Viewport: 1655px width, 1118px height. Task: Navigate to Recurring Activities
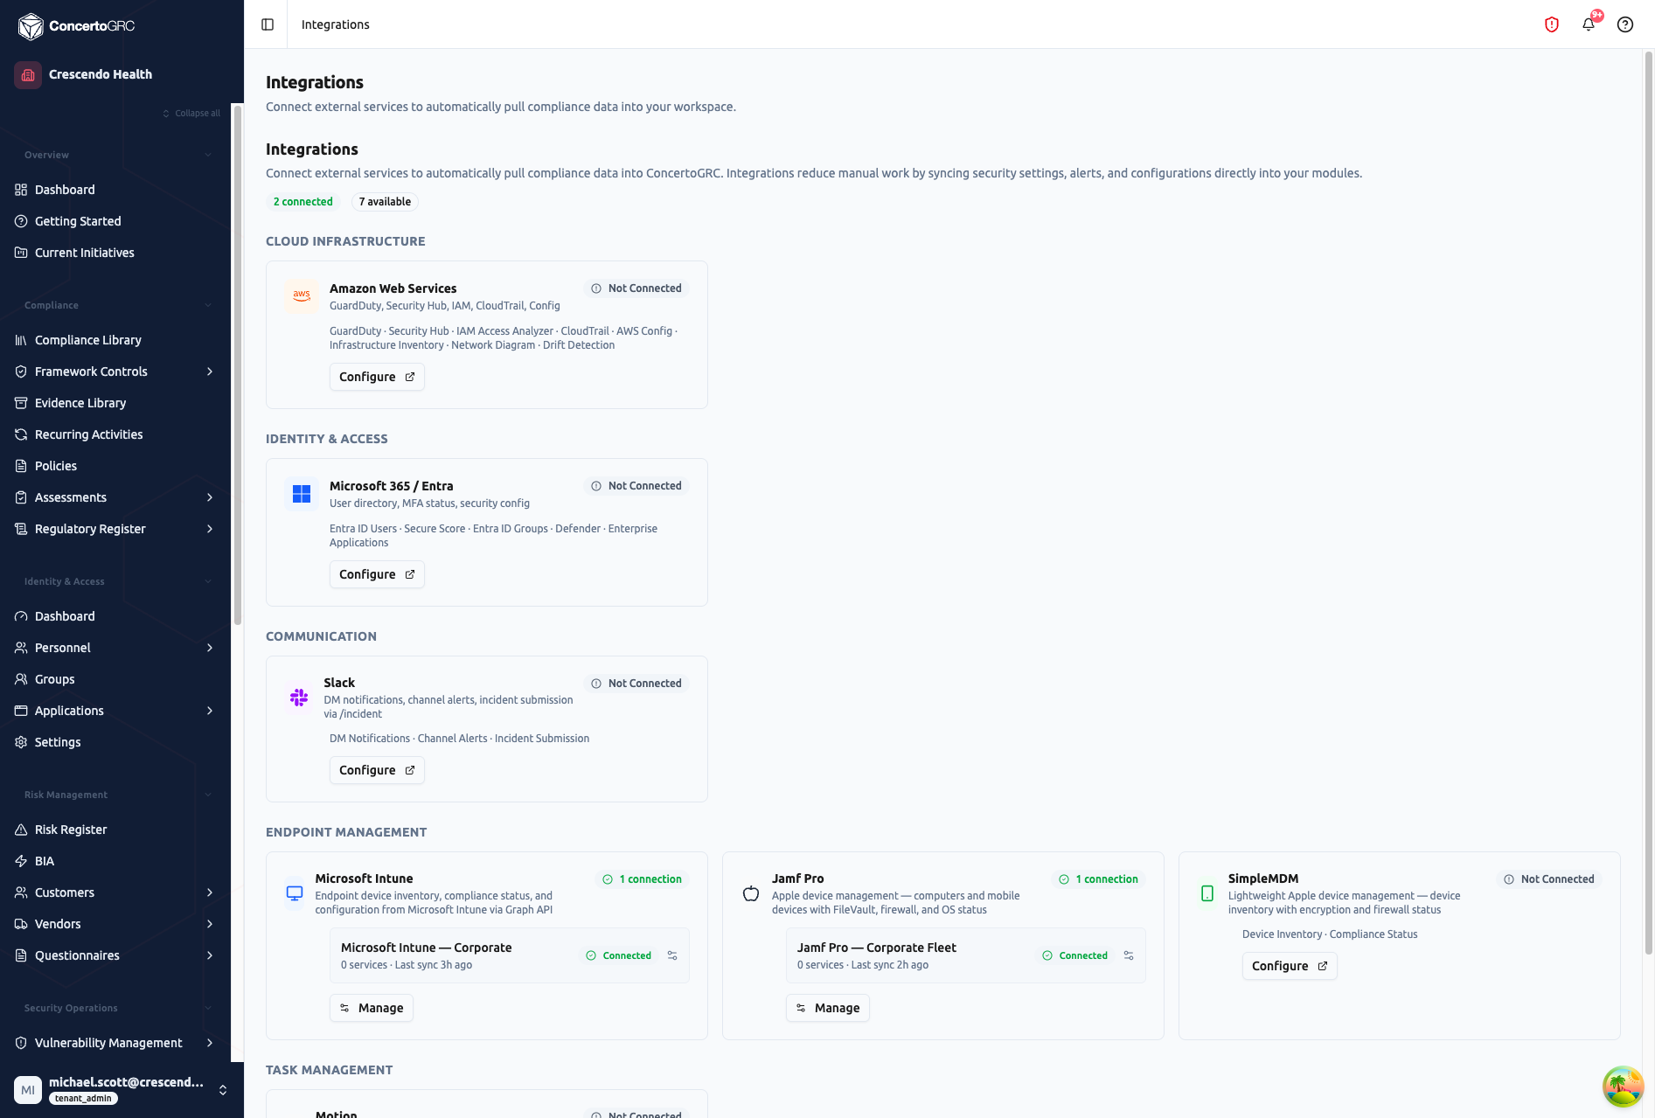(115, 434)
